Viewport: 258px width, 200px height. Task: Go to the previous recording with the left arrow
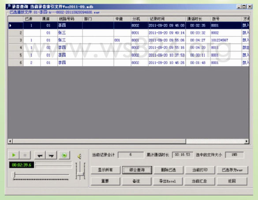click(x=40, y=155)
